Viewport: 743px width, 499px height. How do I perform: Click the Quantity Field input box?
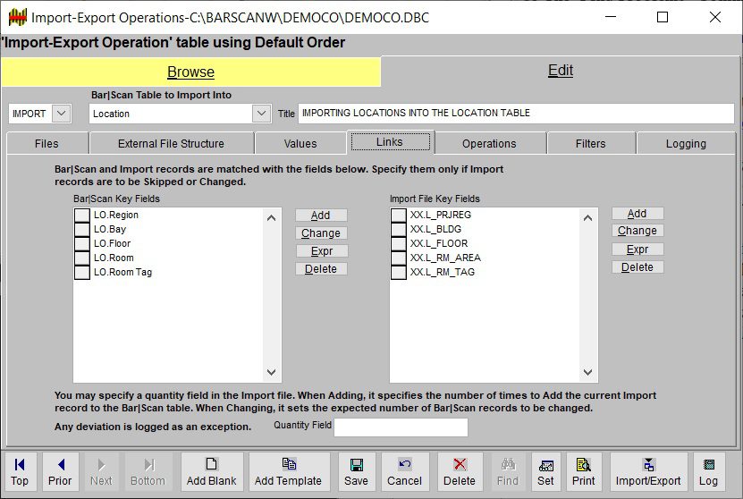pos(401,427)
